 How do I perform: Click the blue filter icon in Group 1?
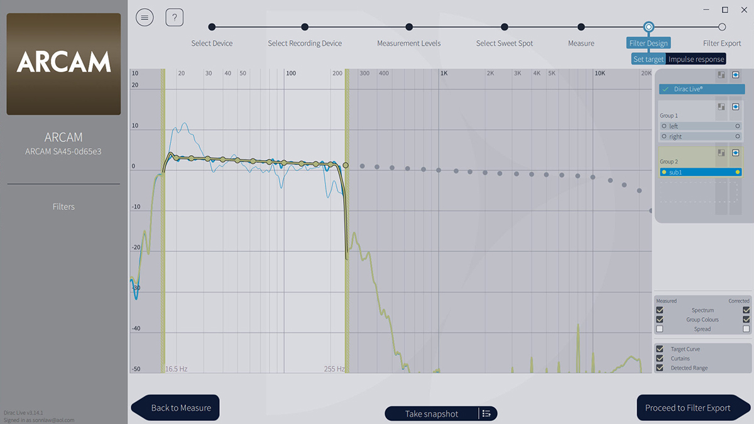735,107
